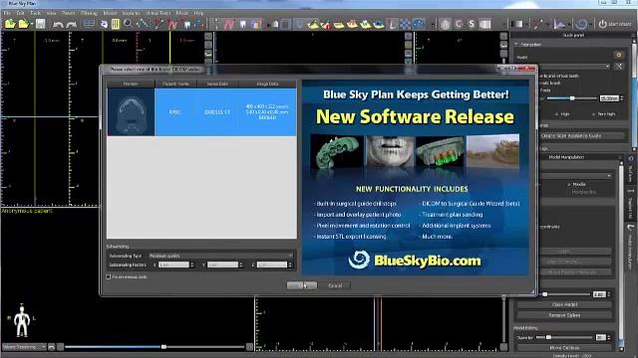Click the Merge Outlines button
Screen dimensions: 638x358
click(x=564, y=348)
